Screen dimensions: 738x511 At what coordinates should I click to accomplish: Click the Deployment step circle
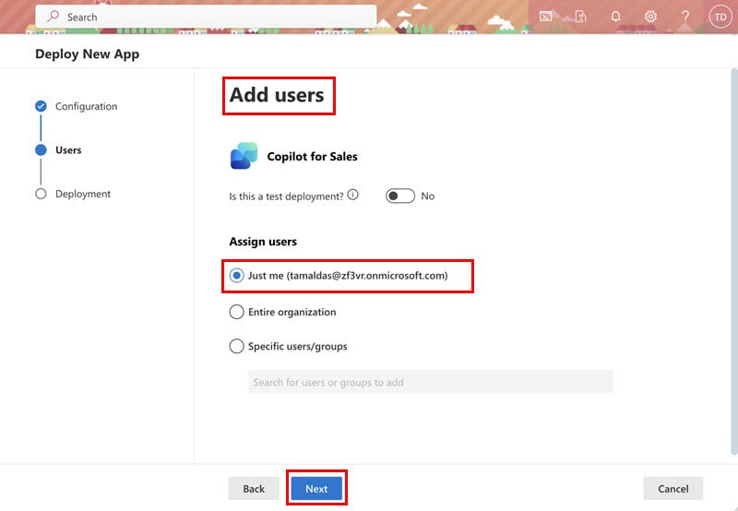point(41,194)
